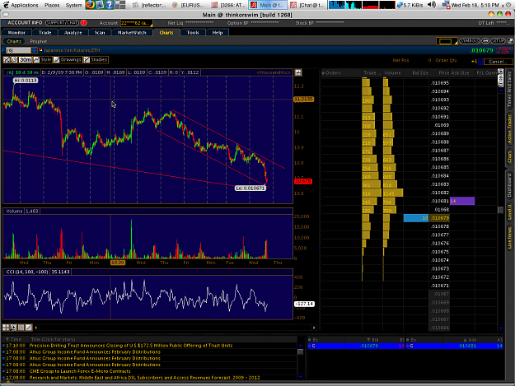Expand the Account Info panel arrow

(4, 22)
